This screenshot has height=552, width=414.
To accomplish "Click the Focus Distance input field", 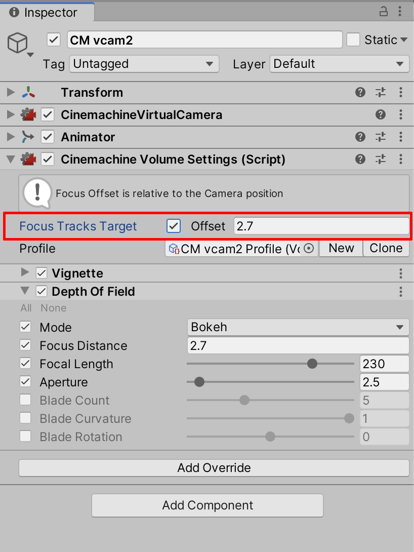I will click(298, 346).
